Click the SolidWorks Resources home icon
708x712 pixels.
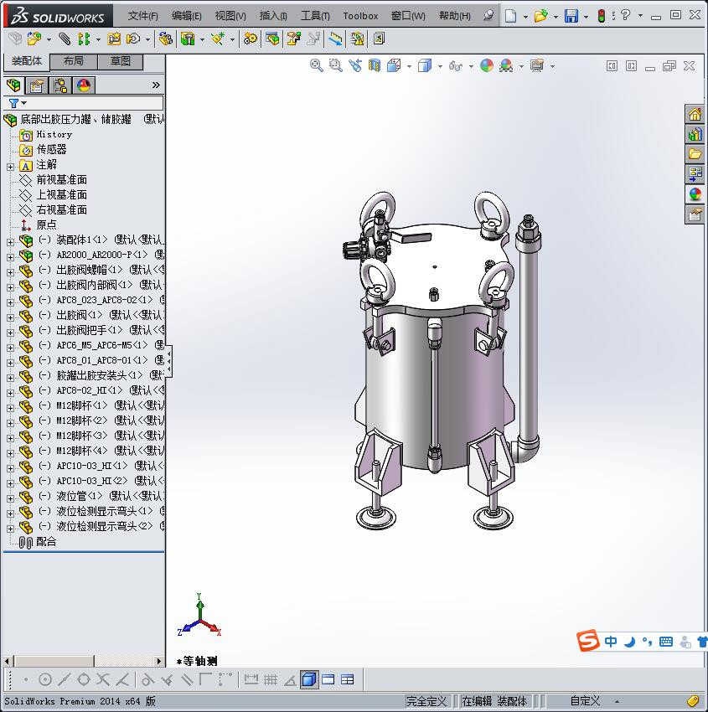tap(695, 115)
